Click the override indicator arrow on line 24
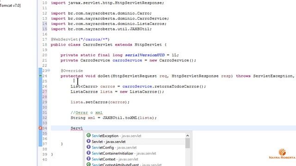 (40, 76)
